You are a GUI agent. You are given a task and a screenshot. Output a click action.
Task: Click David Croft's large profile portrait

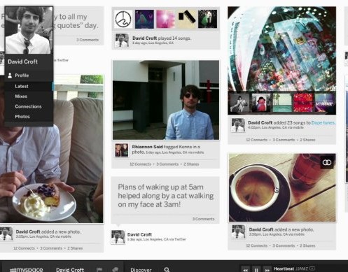[29, 30]
